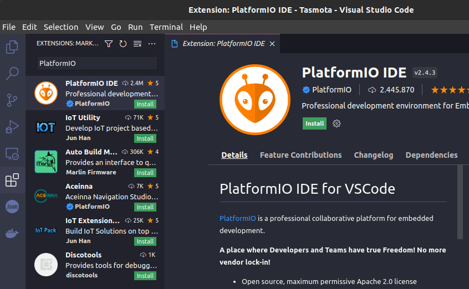Image resolution: width=469 pixels, height=289 pixels.
Task: Close the Extension: PlatformIO IDE tab
Action: [x=272, y=44]
